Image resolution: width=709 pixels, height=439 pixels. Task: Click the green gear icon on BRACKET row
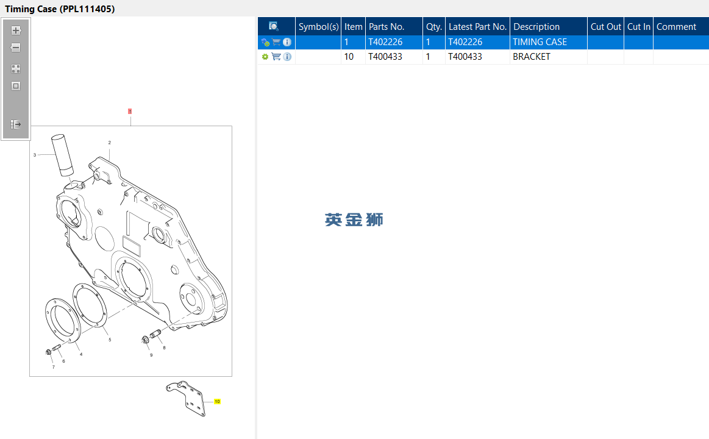pyautogui.click(x=265, y=57)
